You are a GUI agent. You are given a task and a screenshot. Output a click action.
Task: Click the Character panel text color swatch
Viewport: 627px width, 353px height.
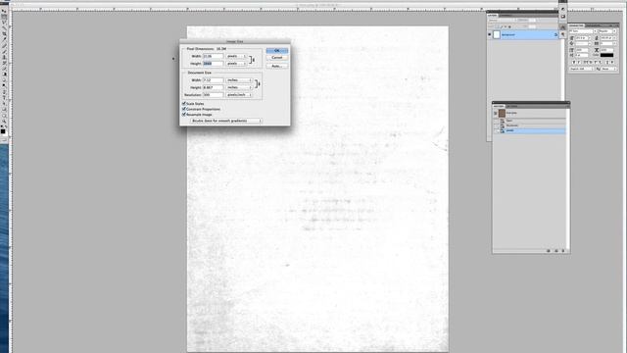[606, 55]
